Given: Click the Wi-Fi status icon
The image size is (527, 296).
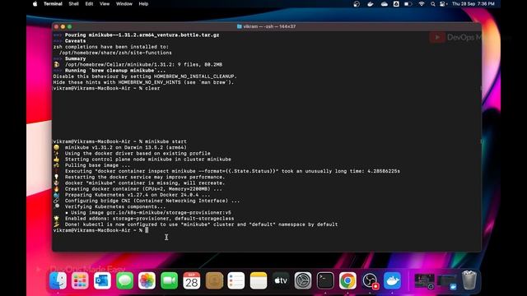Looking at the screenshot, I should [x=422, y=4].
